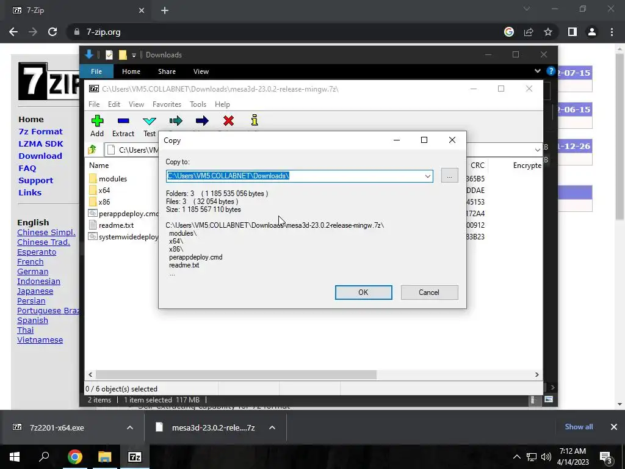Switch site language to German
The image size is (625, 469).
33,272
